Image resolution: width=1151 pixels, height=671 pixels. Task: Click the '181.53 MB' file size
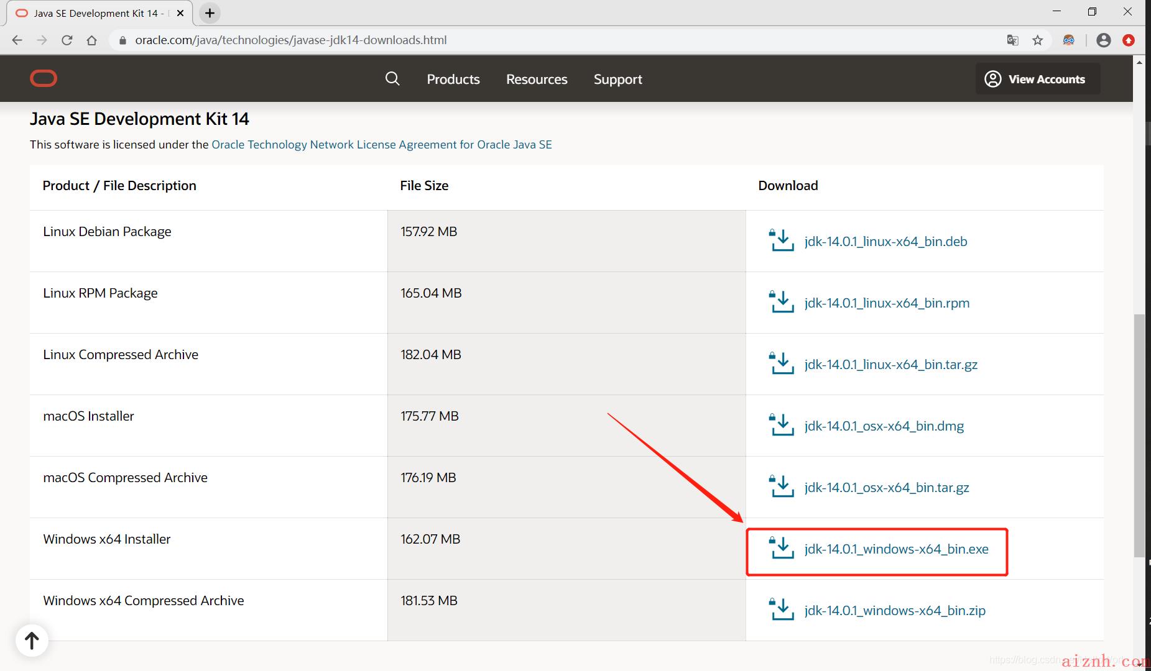tap(428, 601)
